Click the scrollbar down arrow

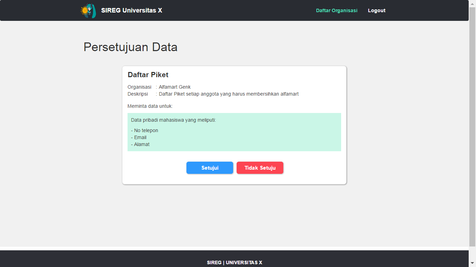tap(473, 264)
